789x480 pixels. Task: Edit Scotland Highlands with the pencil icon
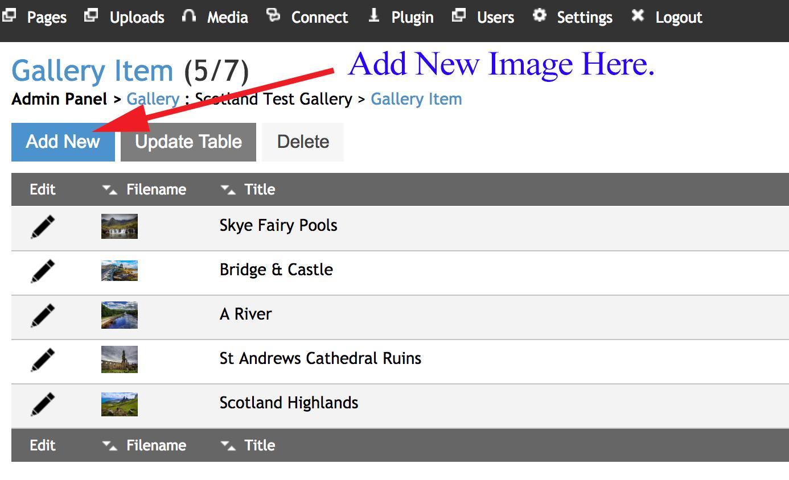click(42, 403)
